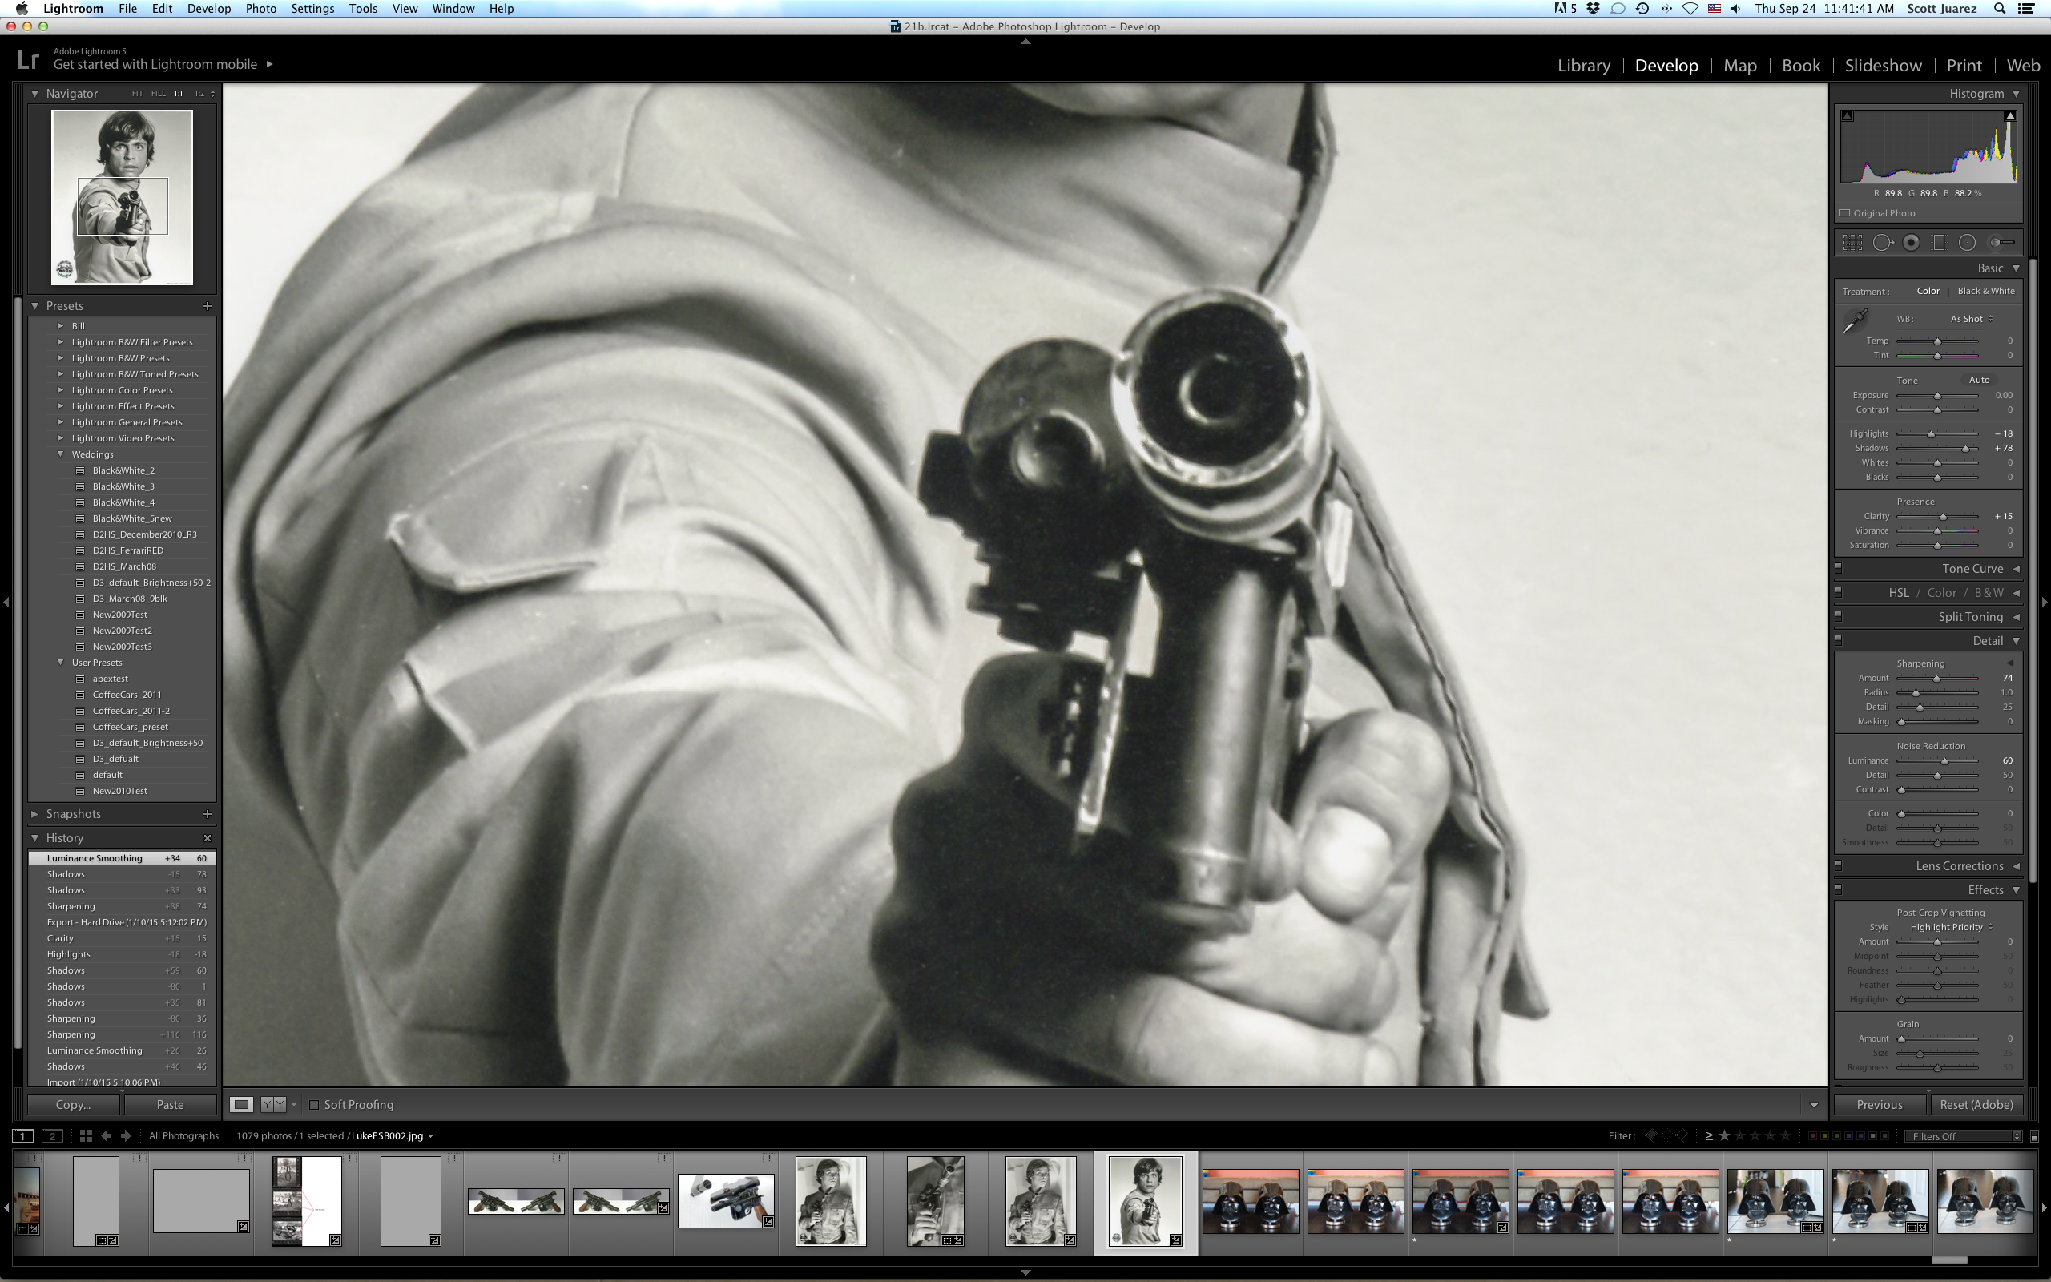The width and height of the screenshot is (2051, 1282).
Task: Open second window display button 2
Action: point(53,1135)
